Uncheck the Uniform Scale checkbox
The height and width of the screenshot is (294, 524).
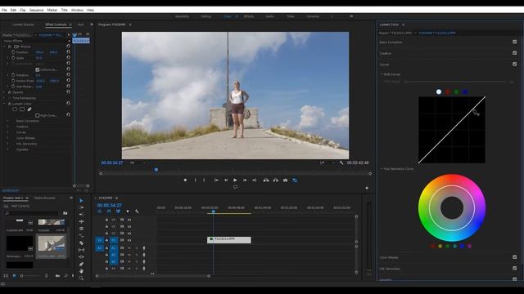(38, 69)
